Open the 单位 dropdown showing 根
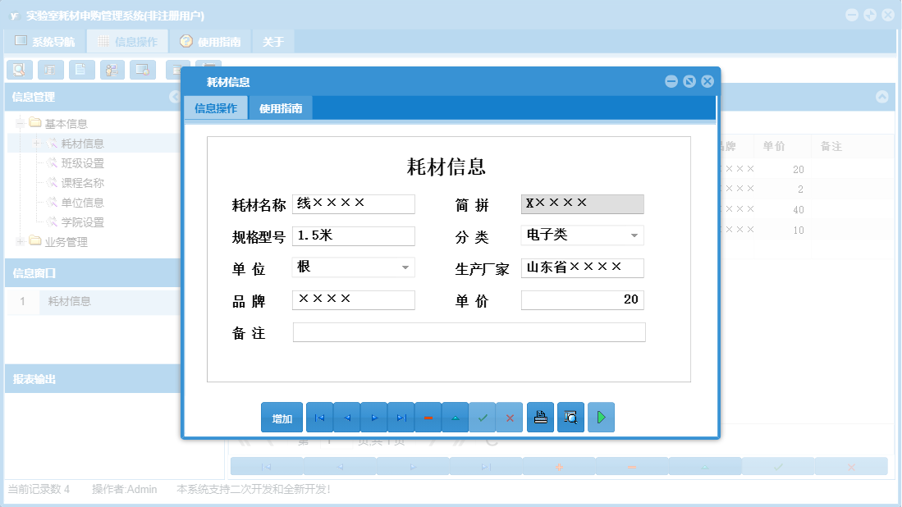 click(405, 267)
